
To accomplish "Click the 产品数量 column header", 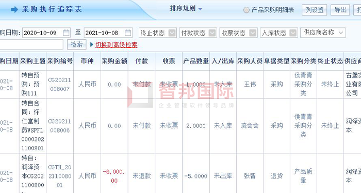I will (196, 61).
